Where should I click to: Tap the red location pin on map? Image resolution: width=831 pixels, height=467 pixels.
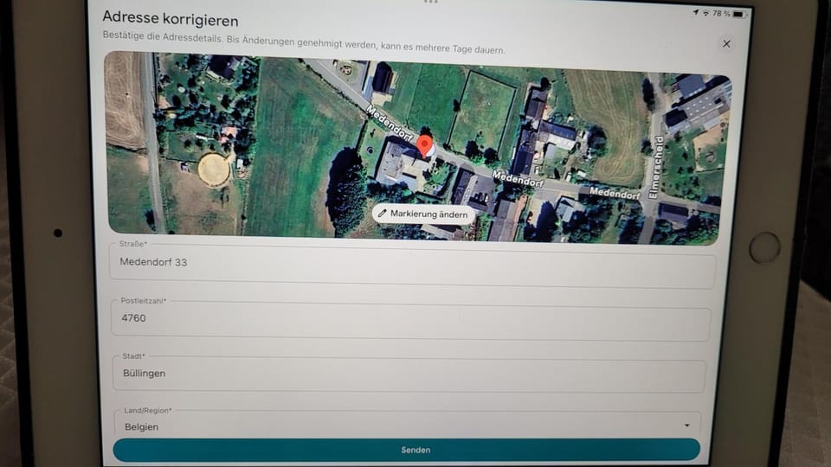tap(425, 144)
